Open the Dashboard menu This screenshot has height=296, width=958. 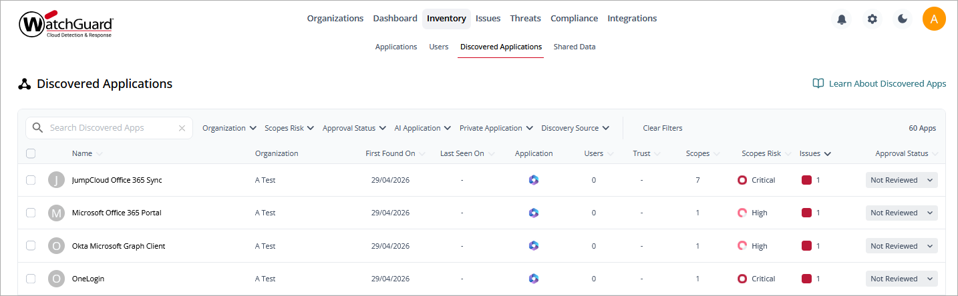(395, 19)
